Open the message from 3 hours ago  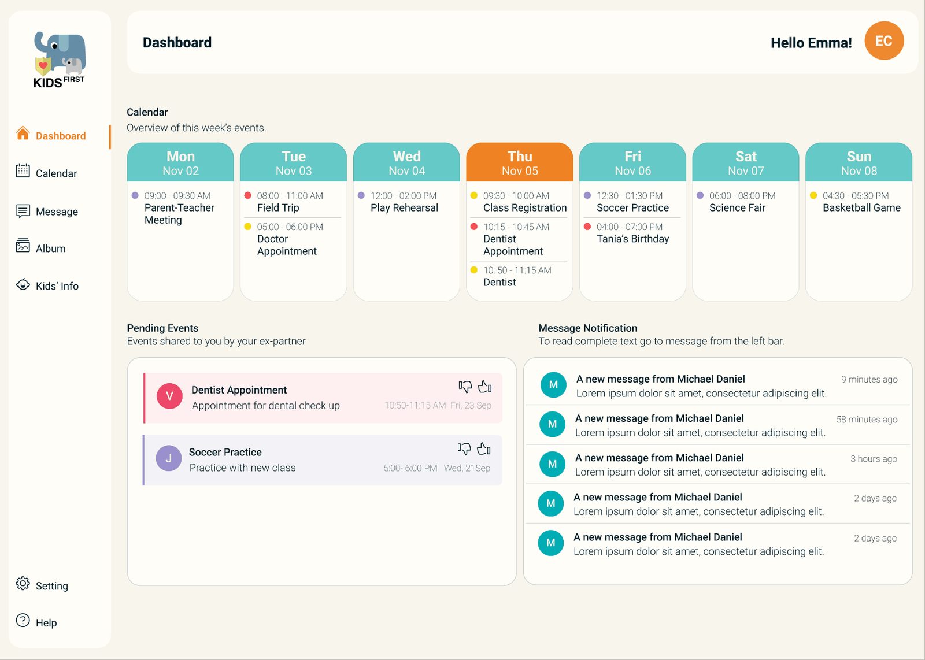717,465
